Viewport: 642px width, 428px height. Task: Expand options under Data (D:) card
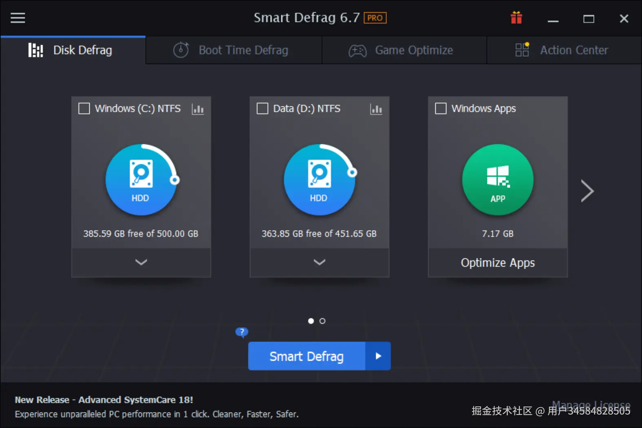click(320, 263)
